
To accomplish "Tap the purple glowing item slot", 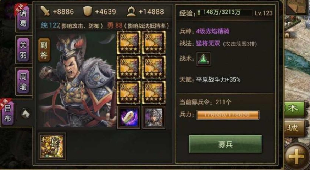I will point(129,117).
